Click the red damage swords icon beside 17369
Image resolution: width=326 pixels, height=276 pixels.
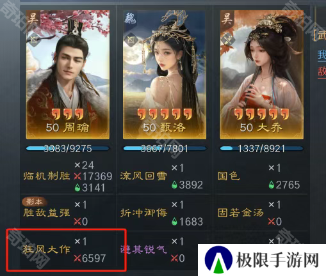(x=77, y=176)
